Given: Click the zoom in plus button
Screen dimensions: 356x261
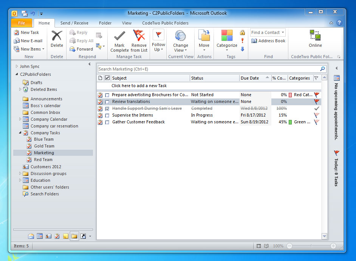Looking at the screenshot, I should (x=333, y=246).
